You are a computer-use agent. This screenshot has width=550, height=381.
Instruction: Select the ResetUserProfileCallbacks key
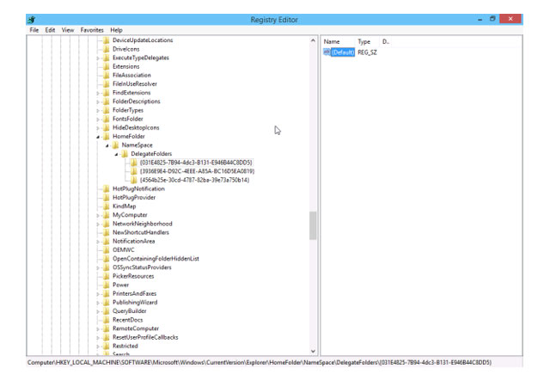(145, 337)
